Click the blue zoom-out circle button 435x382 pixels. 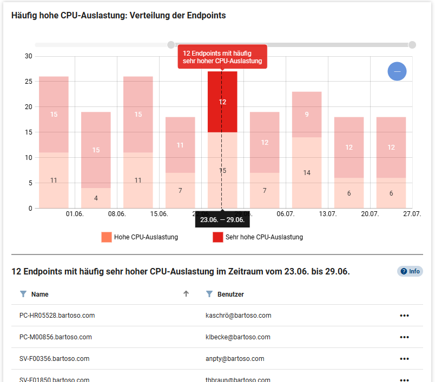pos(397,71)
